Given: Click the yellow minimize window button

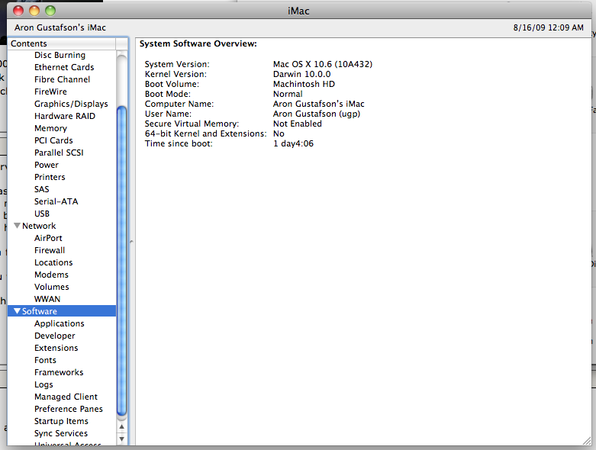Looking at the screenshot, I should (34, 11).
